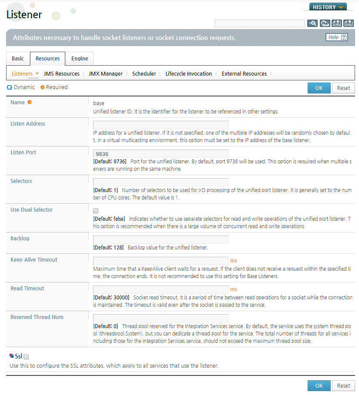This screenshot has width=359, height=395.
Task: Click the Name field label
Action: click(18, 102)
